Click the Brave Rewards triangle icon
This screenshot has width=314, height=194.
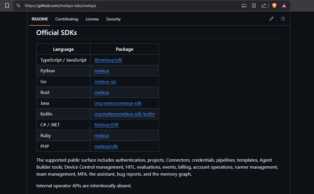[x=284, y=6]
